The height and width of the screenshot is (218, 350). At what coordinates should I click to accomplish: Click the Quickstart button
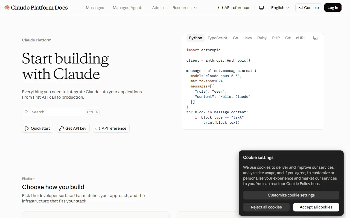tap(38, 128)
